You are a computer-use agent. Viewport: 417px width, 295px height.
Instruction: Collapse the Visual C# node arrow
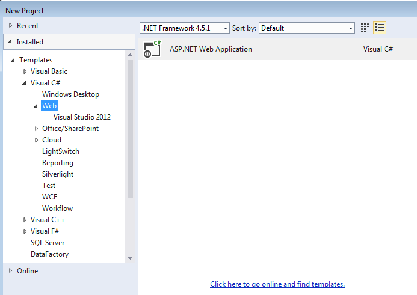[x=24, y=83]
